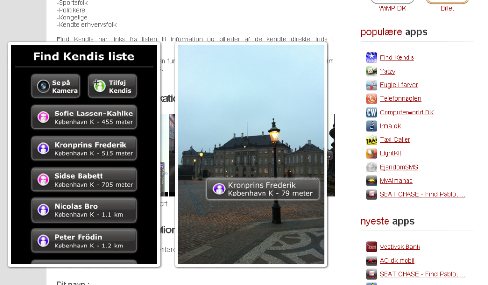488x285 pixels.
Task: Click the populære apps heading
Action: point(394,32)
